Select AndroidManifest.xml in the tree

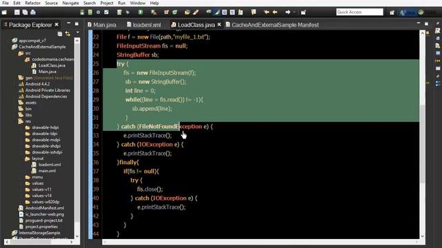click(41, 208)
